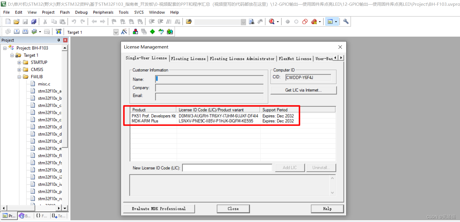Image resolution: width=460 pixels, height=222 pixels.
Task: Open the Peripherals menu
Action: tap(103, 12)
